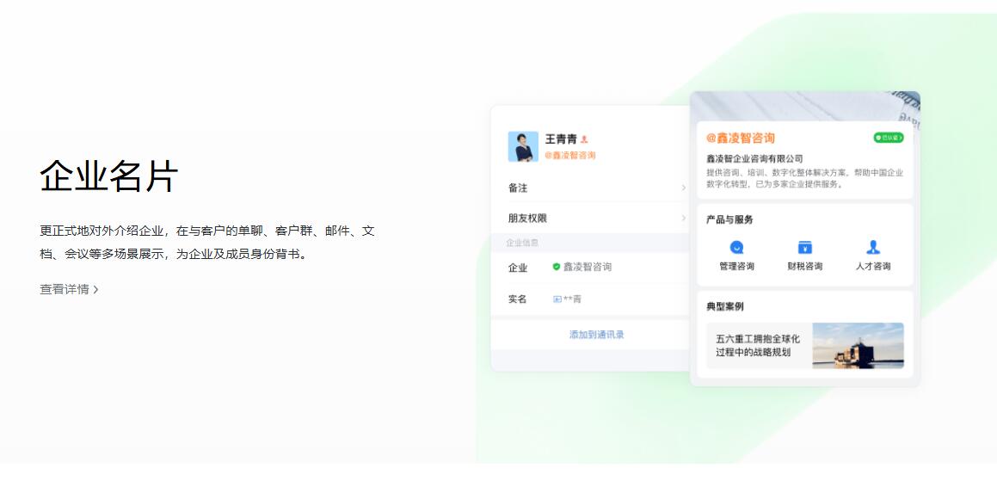Image resolution: width=997 pixels, height=487 pixels.
Task: Click the 产品与服务 section title
Action: [x=729, y=219]
